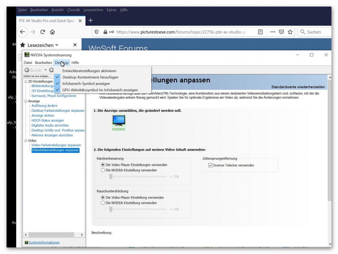Open the Firefox home page
338x254 pixels.
coord(52,32)
